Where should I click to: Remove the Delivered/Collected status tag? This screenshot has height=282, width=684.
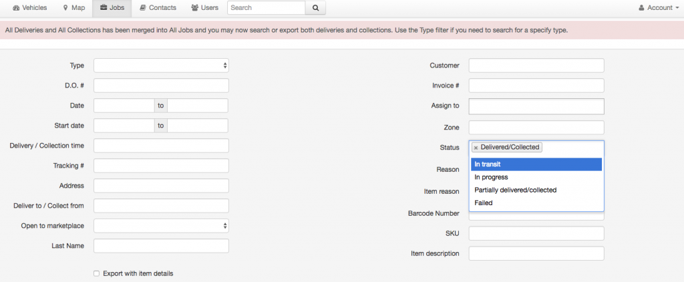tap(476, 148)
